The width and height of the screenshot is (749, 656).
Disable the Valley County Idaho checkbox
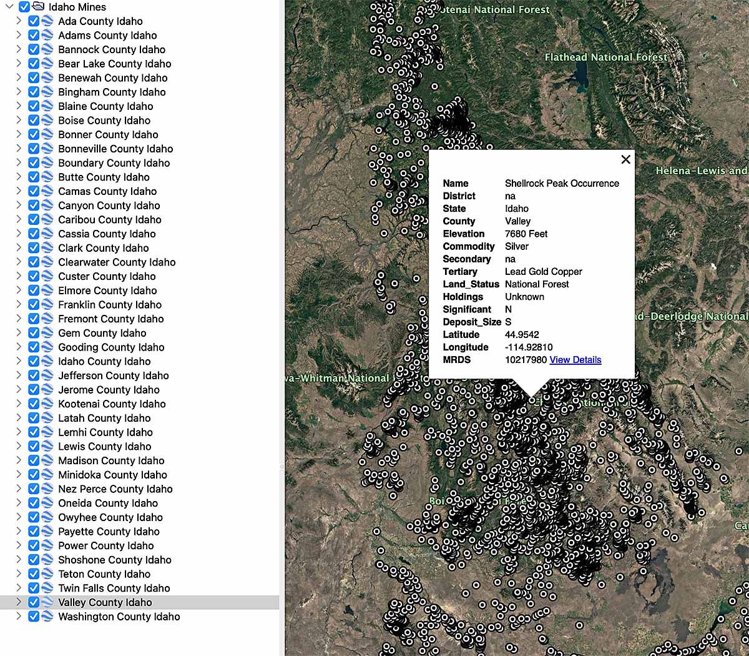point(33,602)
